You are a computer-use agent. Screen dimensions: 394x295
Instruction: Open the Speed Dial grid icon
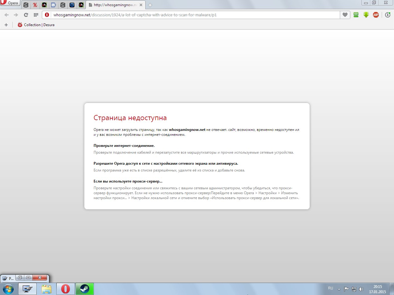(36, 15)
